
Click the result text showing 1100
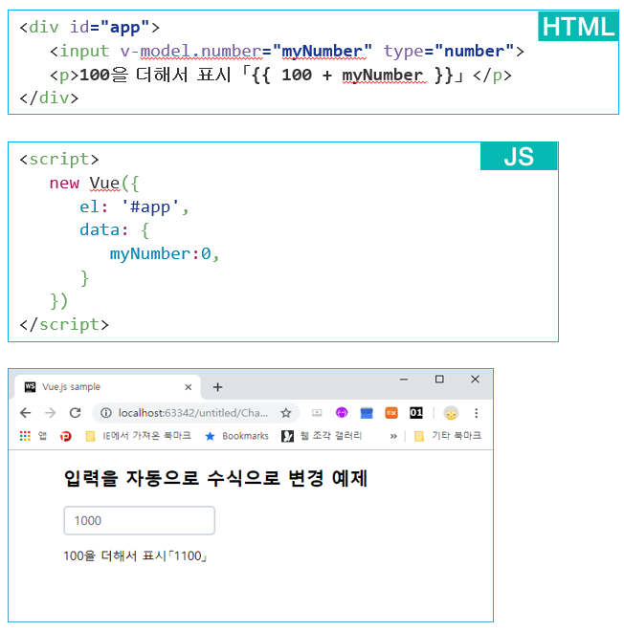(x=135, y=555)
